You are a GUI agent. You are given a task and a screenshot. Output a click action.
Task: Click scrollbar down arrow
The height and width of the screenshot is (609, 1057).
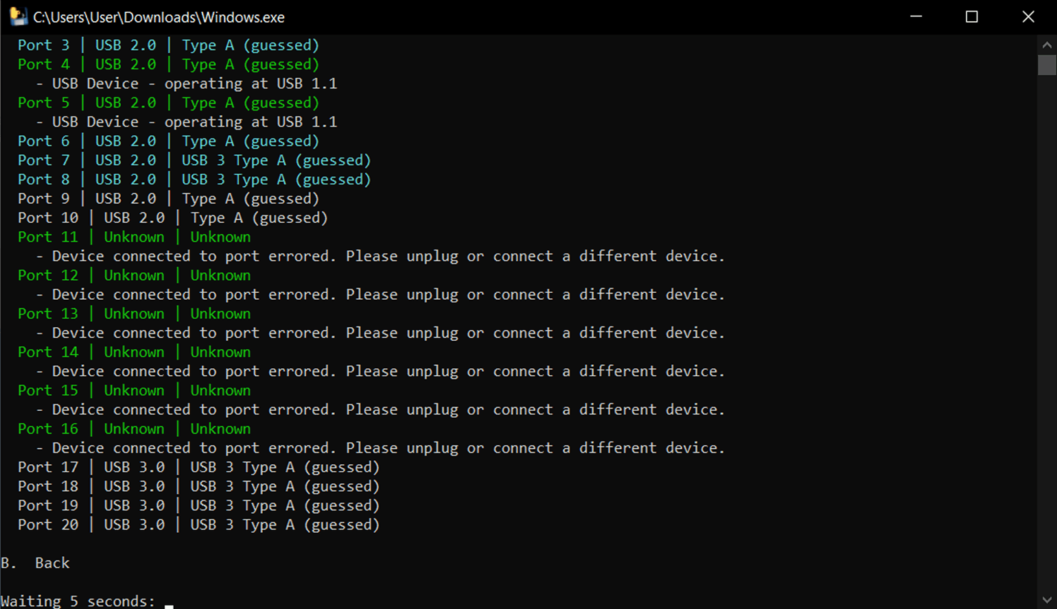point(1047,599)
